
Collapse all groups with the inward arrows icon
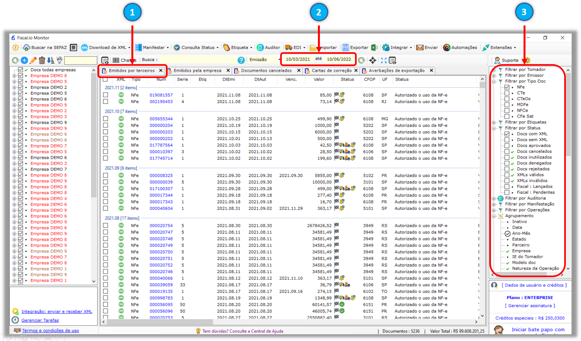coord(373,60)
